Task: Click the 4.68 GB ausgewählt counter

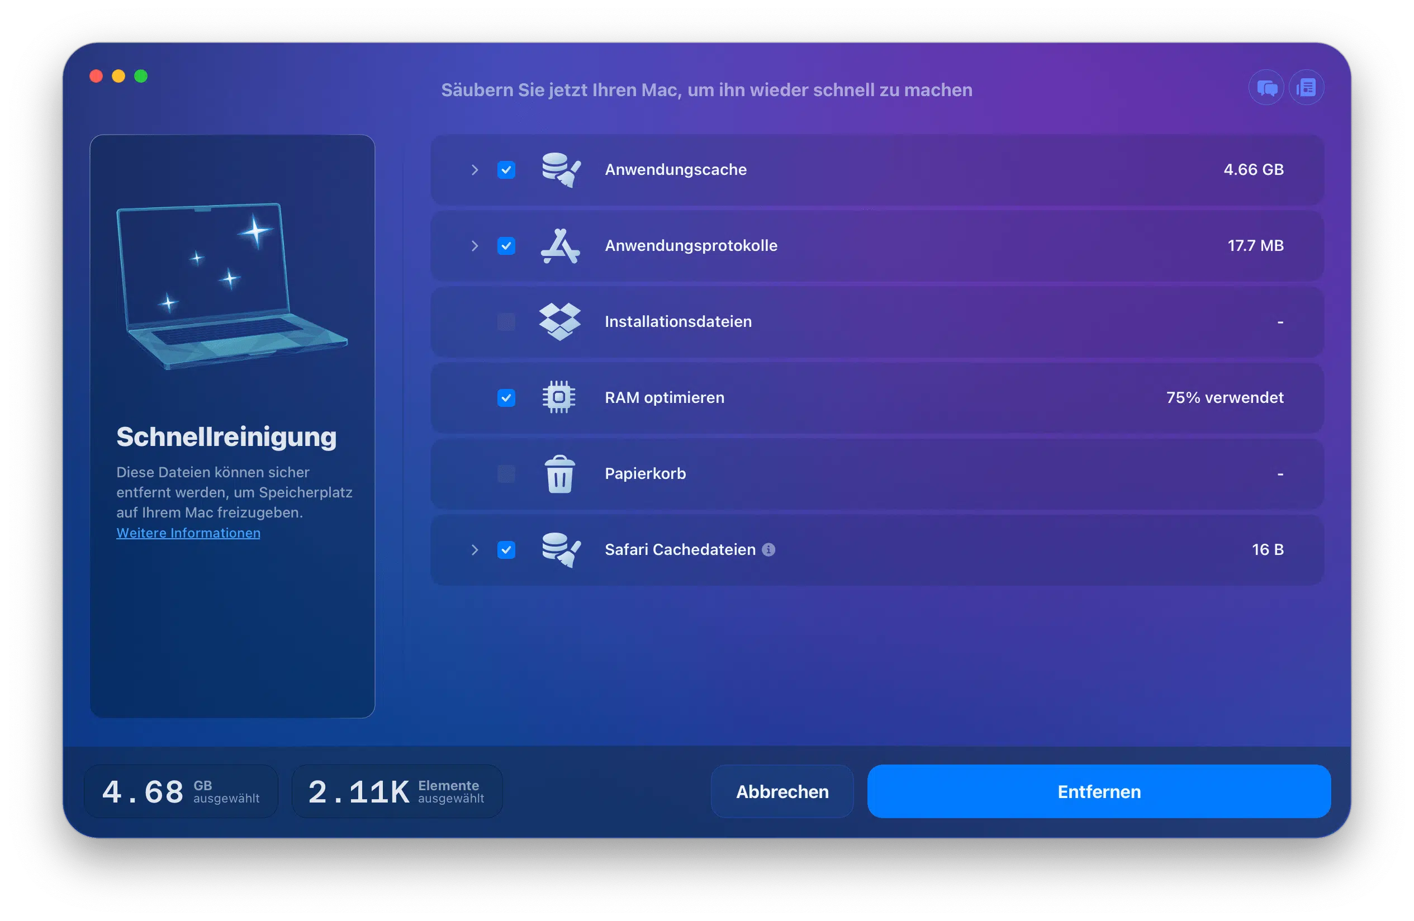Action: pyautogui.click(x=181, y=791)
